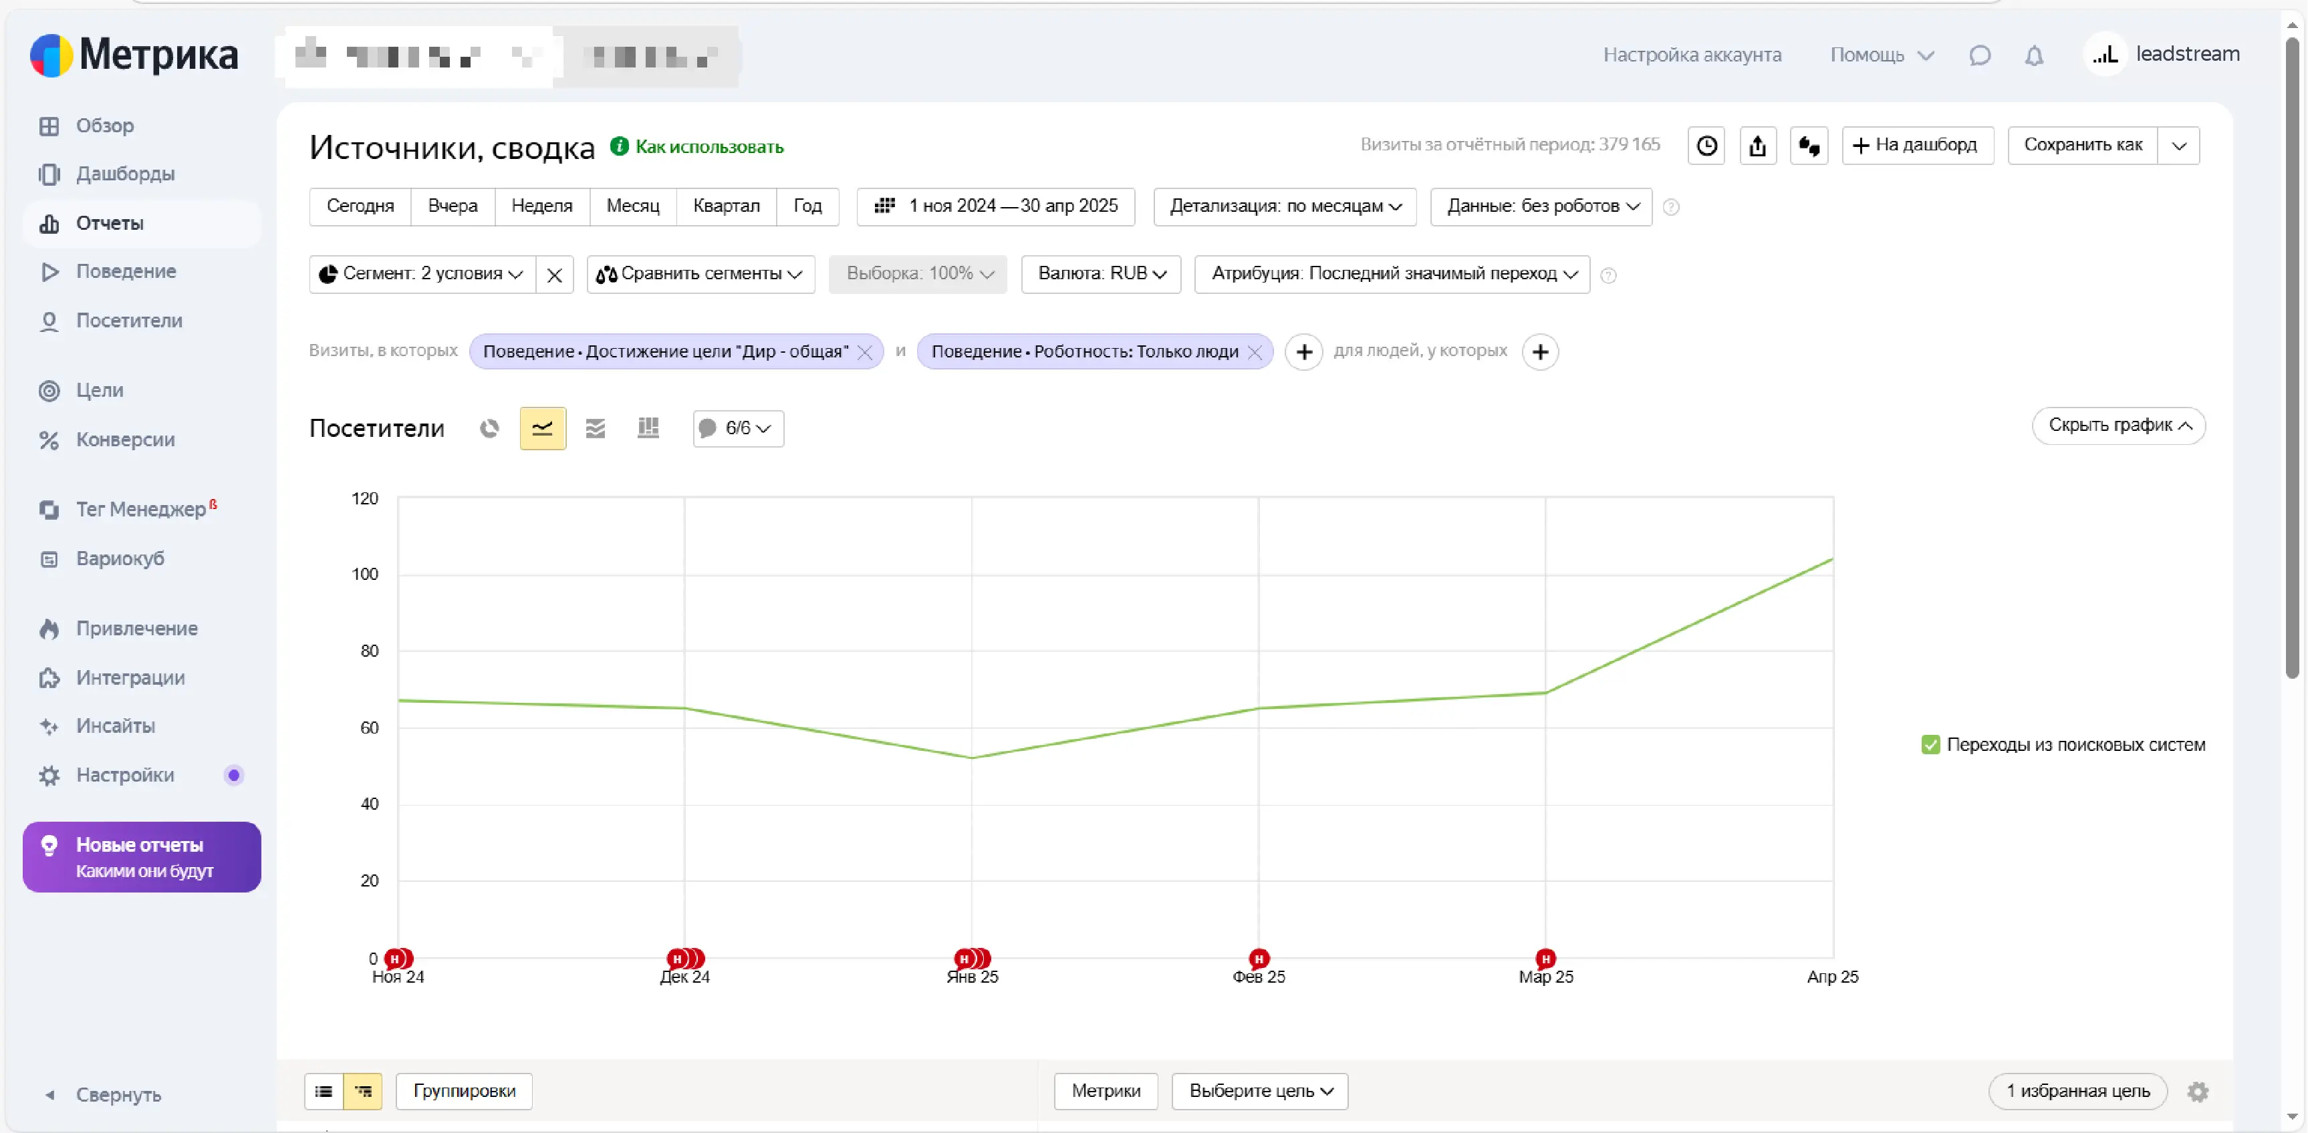Click 'На дашборд' button

[x=1916, y=145]
